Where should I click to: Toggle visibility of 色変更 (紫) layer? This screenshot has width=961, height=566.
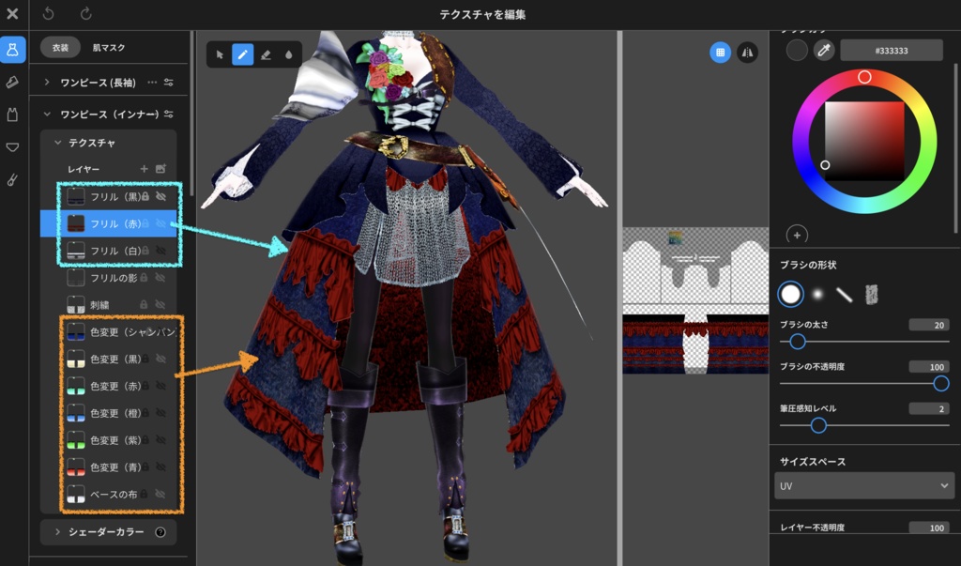click(160, 440)
